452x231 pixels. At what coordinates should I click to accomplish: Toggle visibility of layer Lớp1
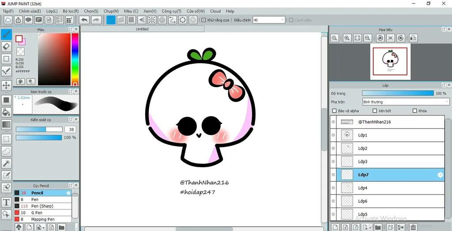(333, 135)
